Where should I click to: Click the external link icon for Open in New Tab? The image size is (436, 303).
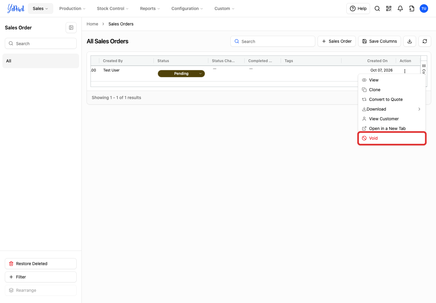tap(364, 128)
